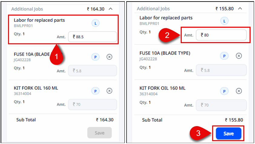Edit labor amount field showing ₹ 80
The height and width of the screenshot is (144, 255).
coord(221,35)
